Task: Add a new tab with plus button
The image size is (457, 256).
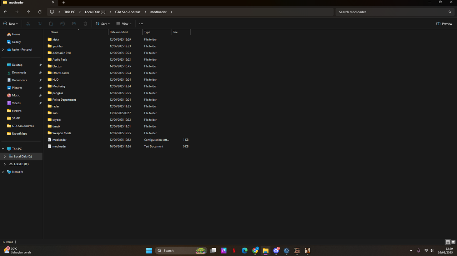Action: tap(64, 2)
